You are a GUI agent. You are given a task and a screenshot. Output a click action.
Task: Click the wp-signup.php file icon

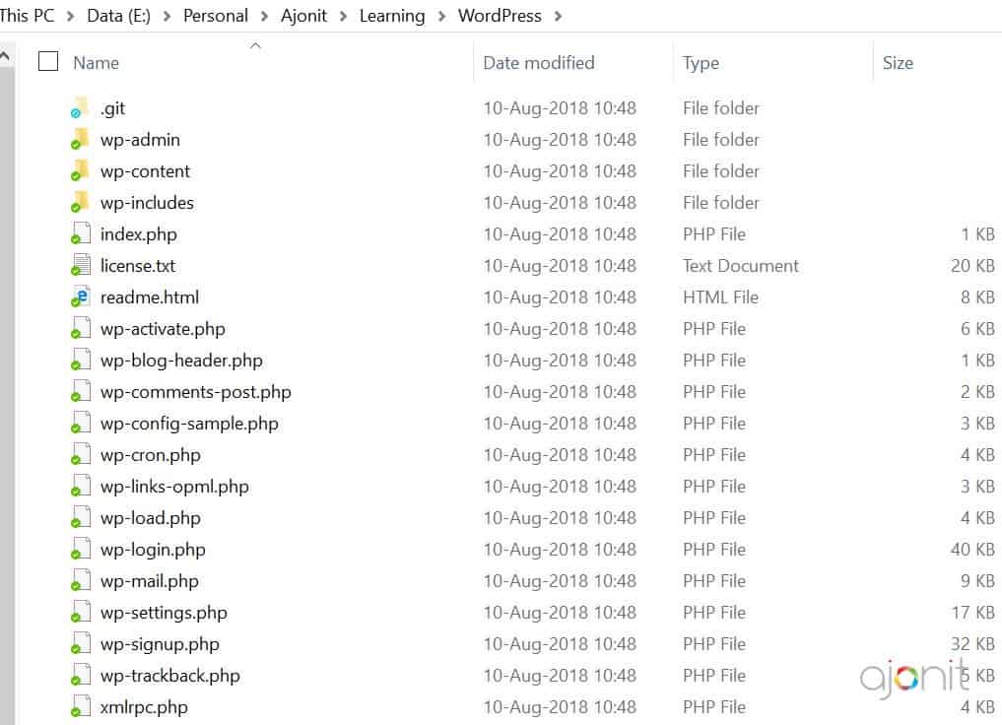(80, 644)
